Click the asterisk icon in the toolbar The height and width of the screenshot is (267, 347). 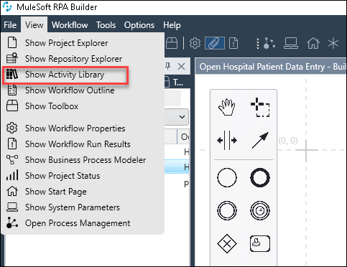[333, 43]
